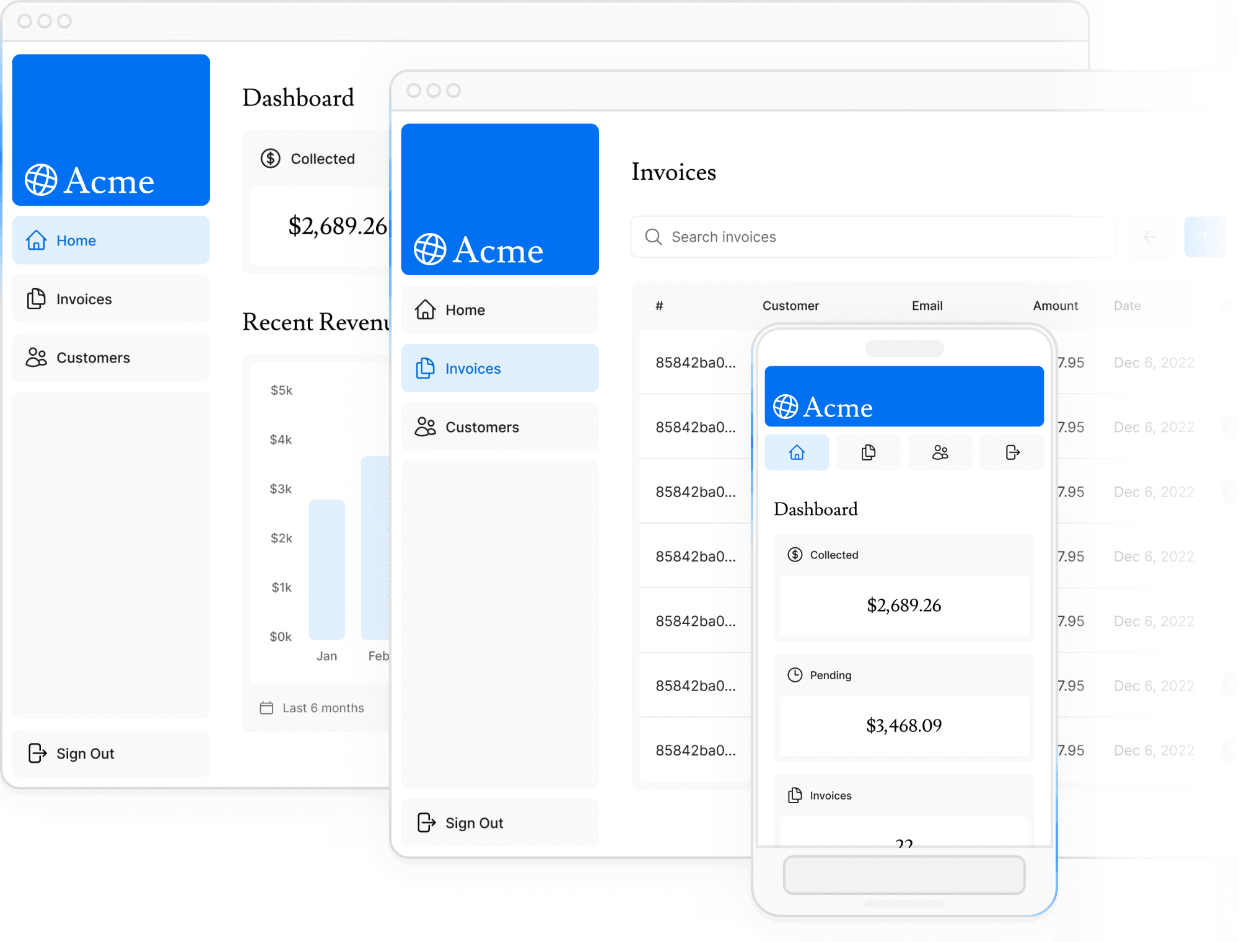The width and height of the screenshot is (1239, 942).
Task: Click the mobile Invoices tab icon
Action: click(868, 453)
